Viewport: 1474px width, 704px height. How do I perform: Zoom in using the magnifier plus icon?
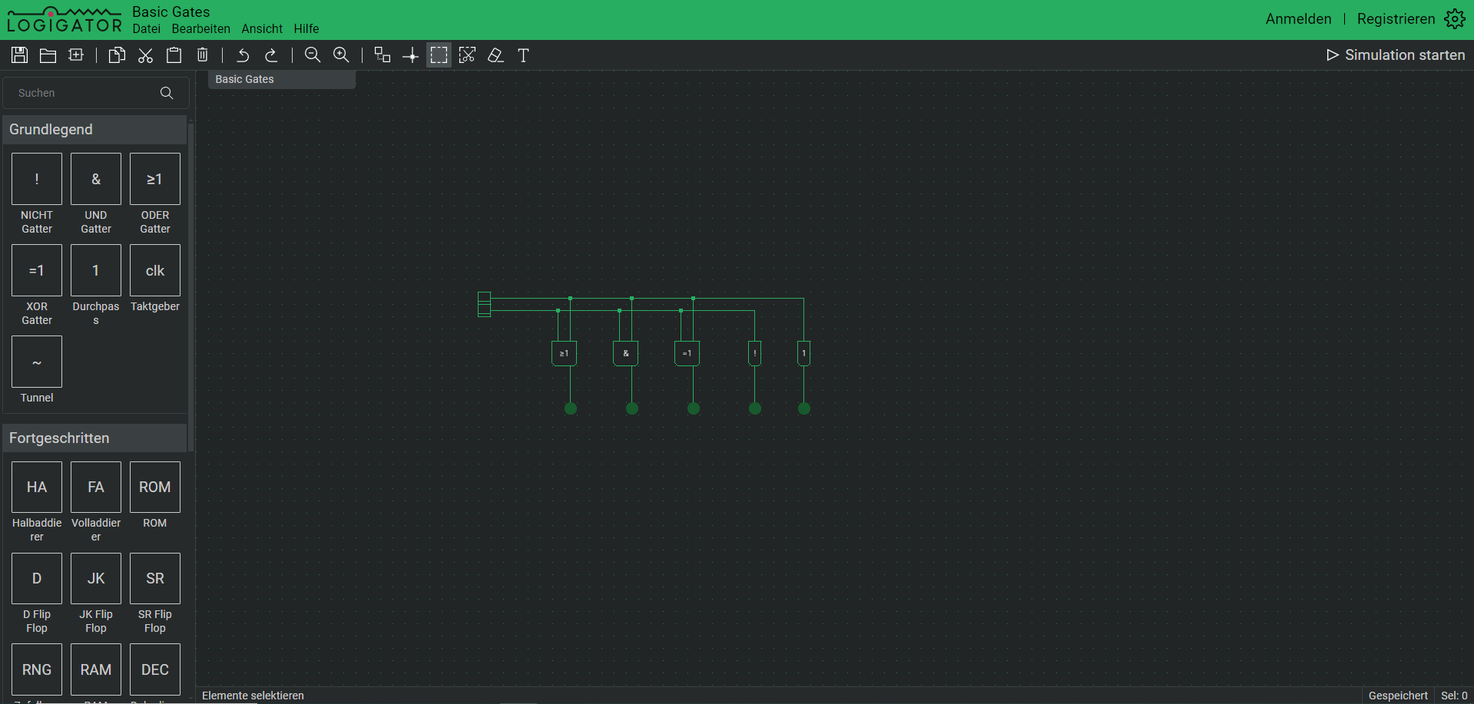[341, 55]
